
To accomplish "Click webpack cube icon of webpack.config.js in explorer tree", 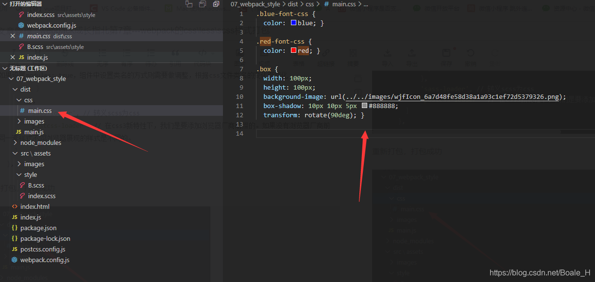I will click(x=15, y=260).
